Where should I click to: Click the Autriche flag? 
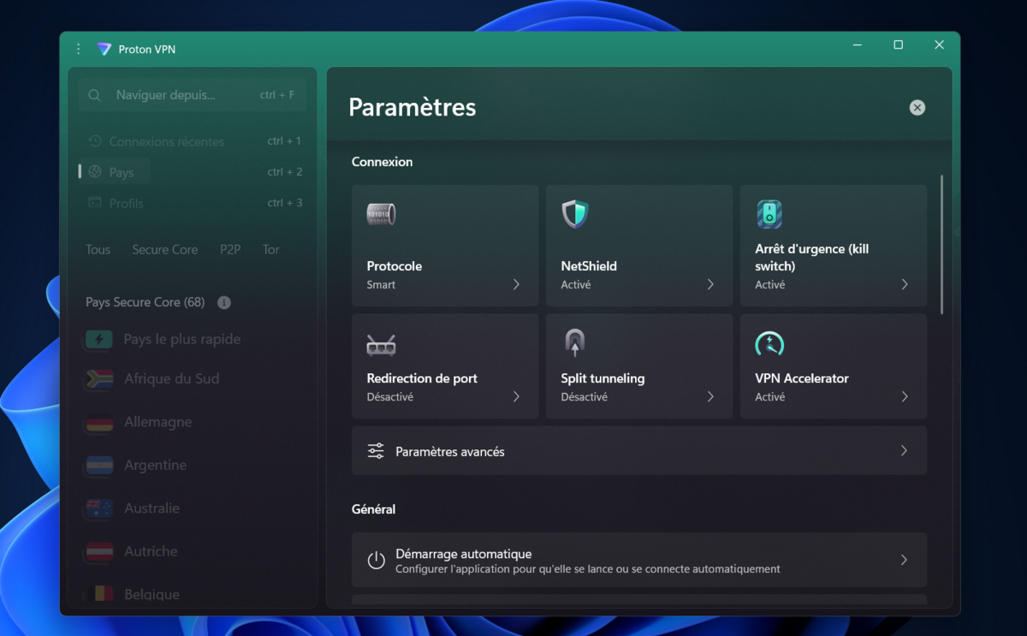pos(99,551)
